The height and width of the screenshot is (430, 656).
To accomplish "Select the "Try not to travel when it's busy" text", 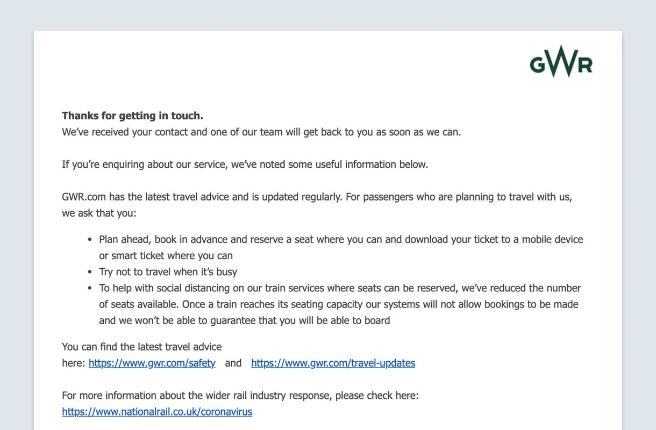I will 168,272.
